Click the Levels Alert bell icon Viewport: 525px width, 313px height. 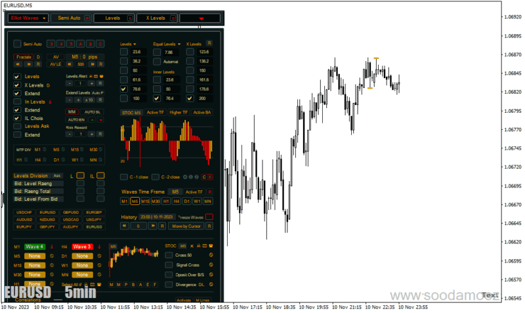(x=91, y=76)
